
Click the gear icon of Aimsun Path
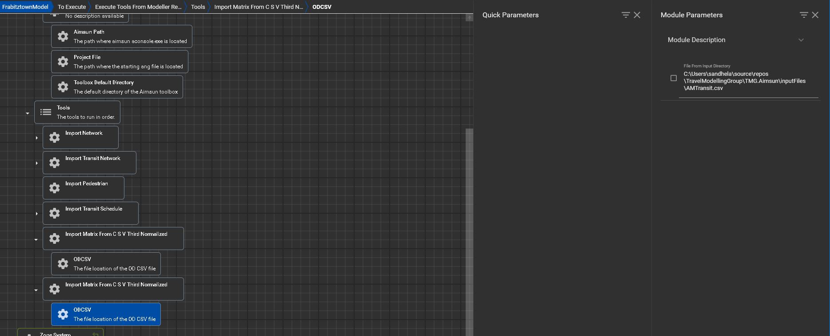click(x=63, y=36)
